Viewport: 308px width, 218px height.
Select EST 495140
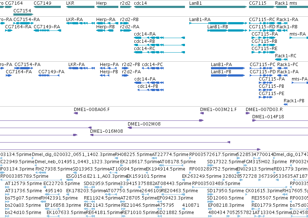click(x=52, y=194)
